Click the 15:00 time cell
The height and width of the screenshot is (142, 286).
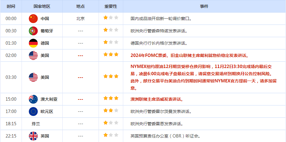(x=11, y=99)
